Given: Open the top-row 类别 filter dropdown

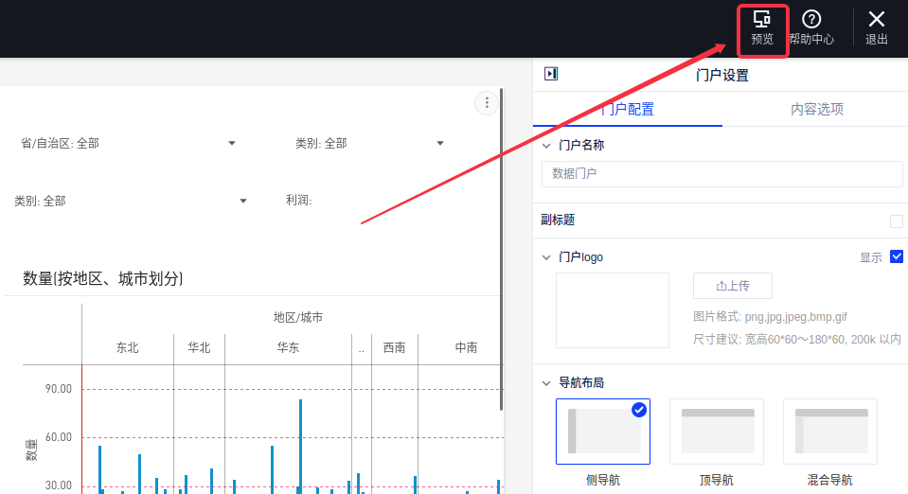Looking at the screenshot, I should (x=440, y=144).
